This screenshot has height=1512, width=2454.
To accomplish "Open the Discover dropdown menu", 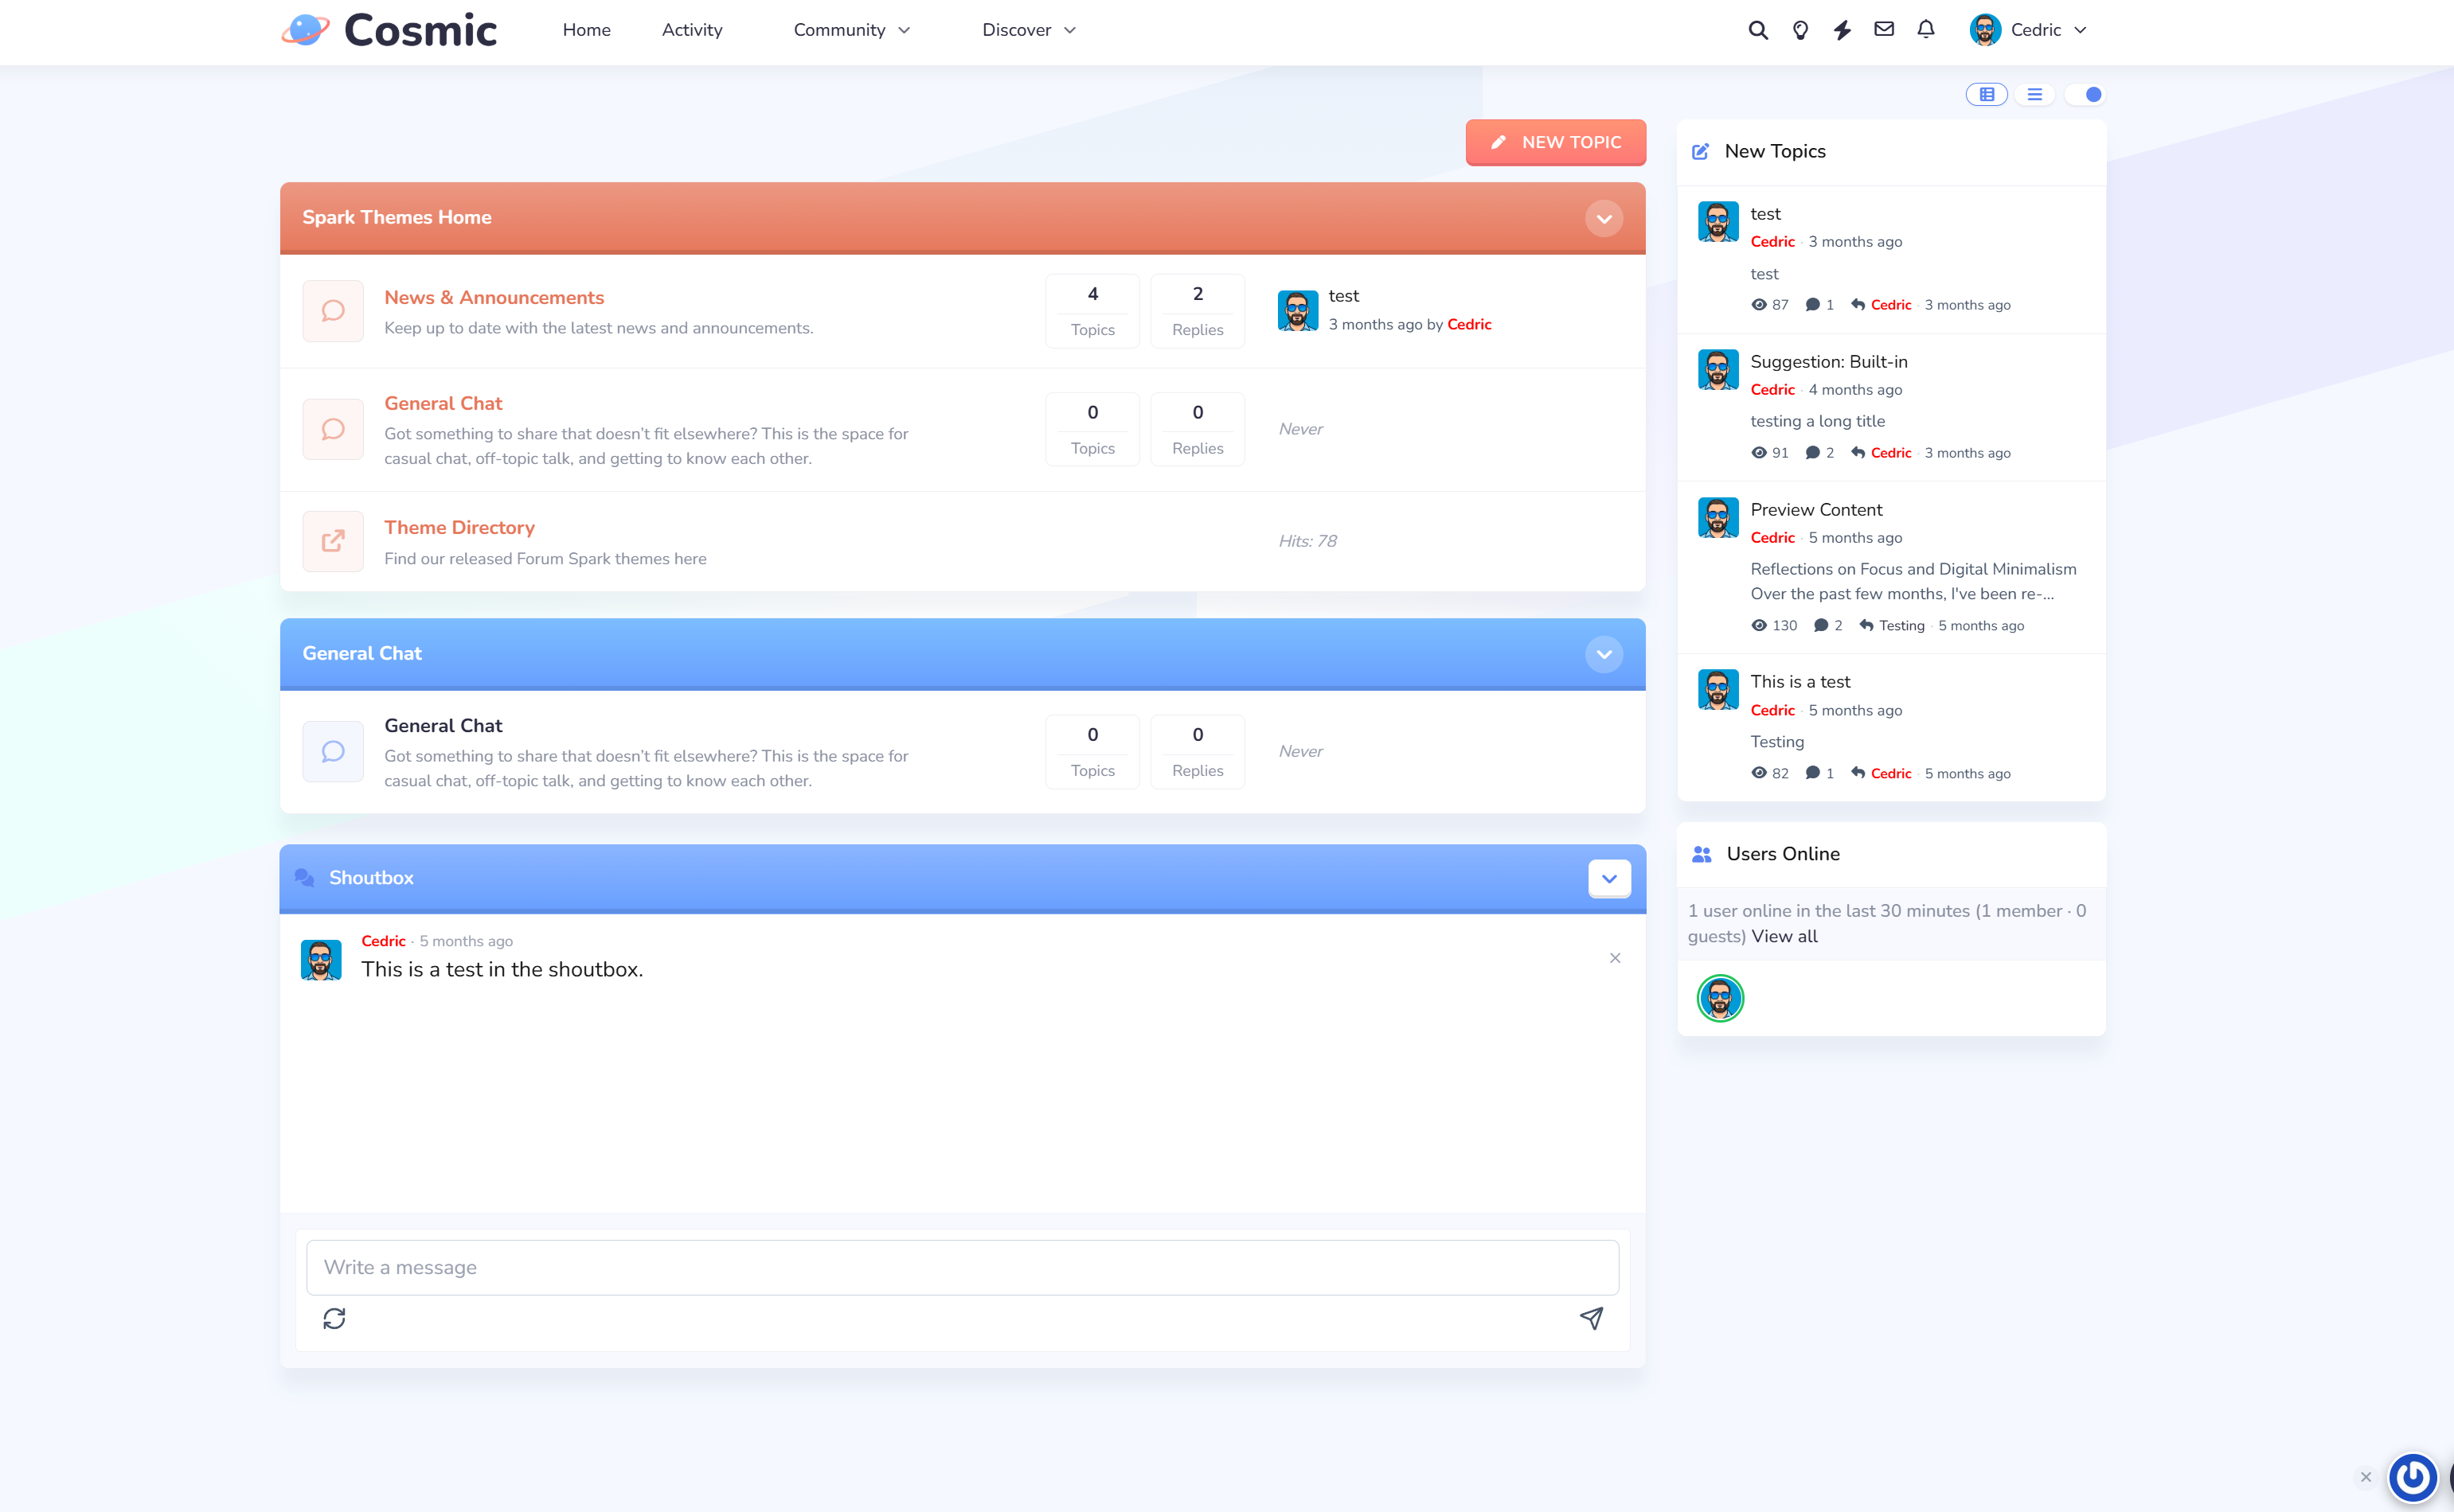I will pyautogui.click(x=1030, y=30).
